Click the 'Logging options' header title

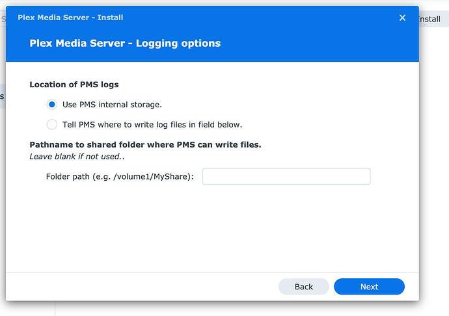click(x=125, y=44)
